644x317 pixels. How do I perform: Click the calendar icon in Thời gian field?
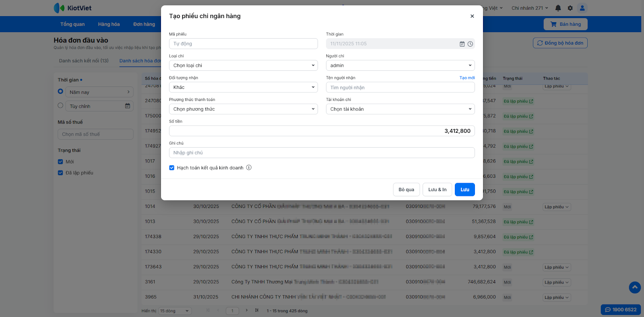point(462,44)
